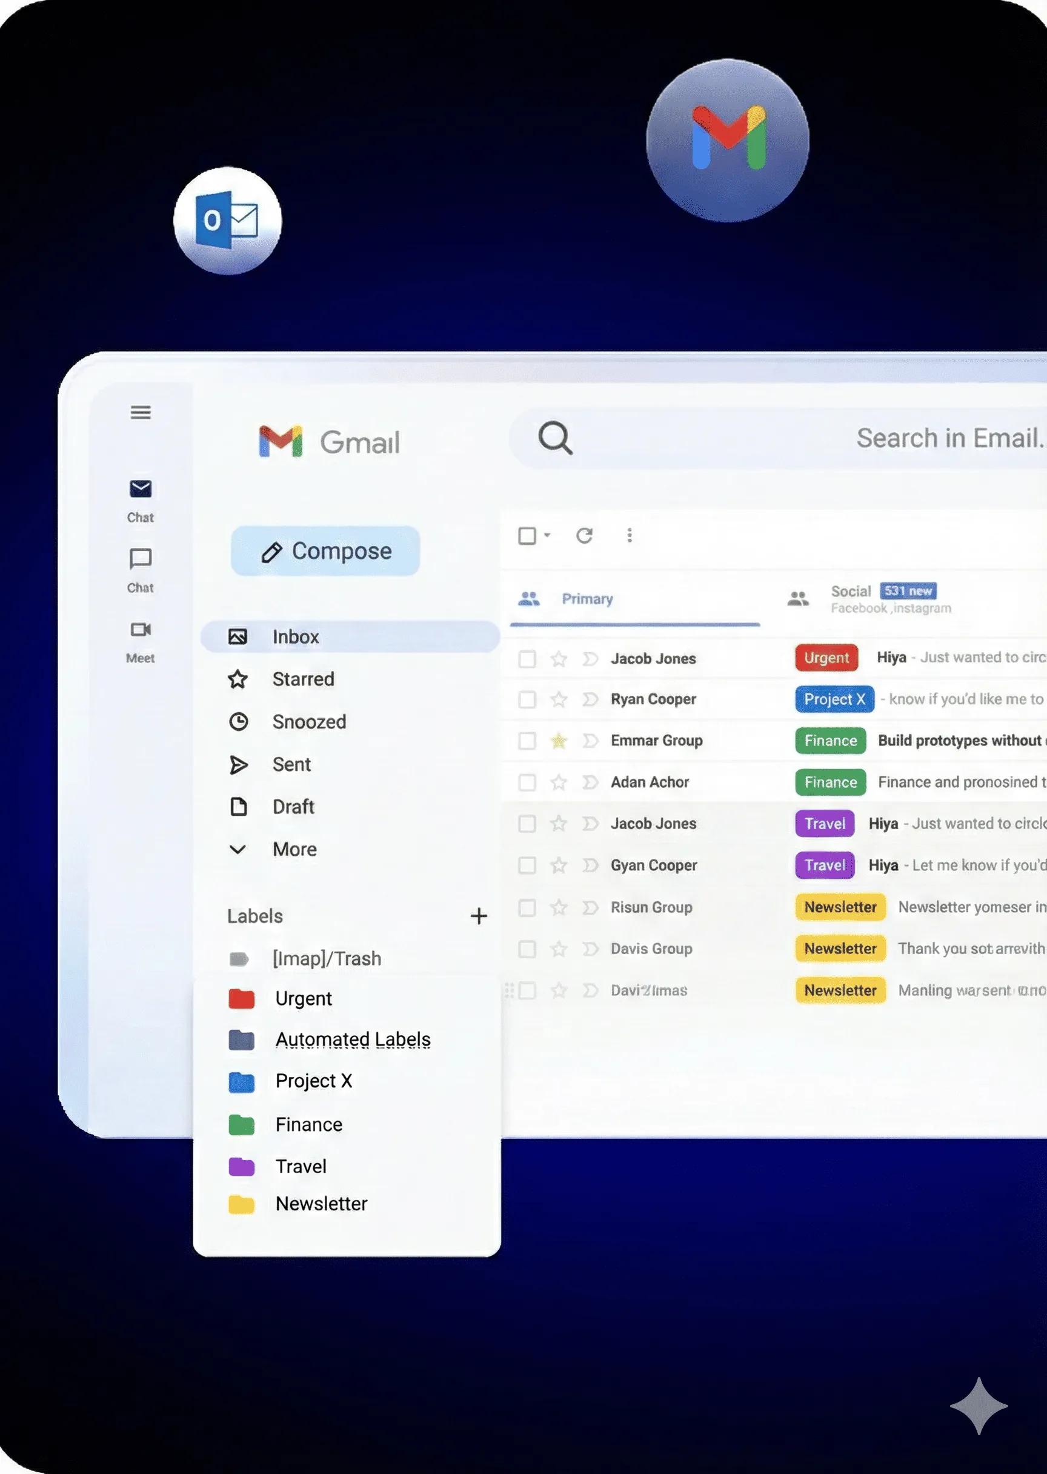Screen dimensions: 1047x1474
Task: Unstar the Emmar Group email
Action: 558,741
